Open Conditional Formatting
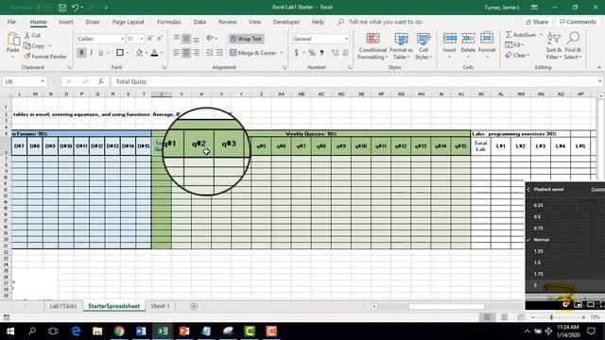Screen dimensions: 605x340 click(372, 46)
